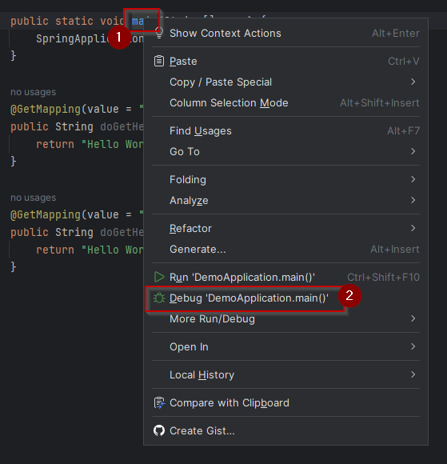The width and height of the screenshot is (447, 464).
Task: Open the Refactor entry
Action: [285, 229]
